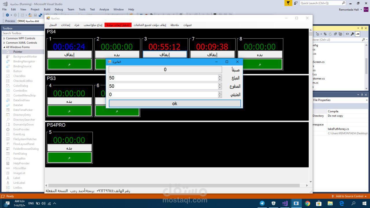Viewport: 370px width, 208px height.
Task: Click Solution Explorer view code icon
Action: click(347, 34)
